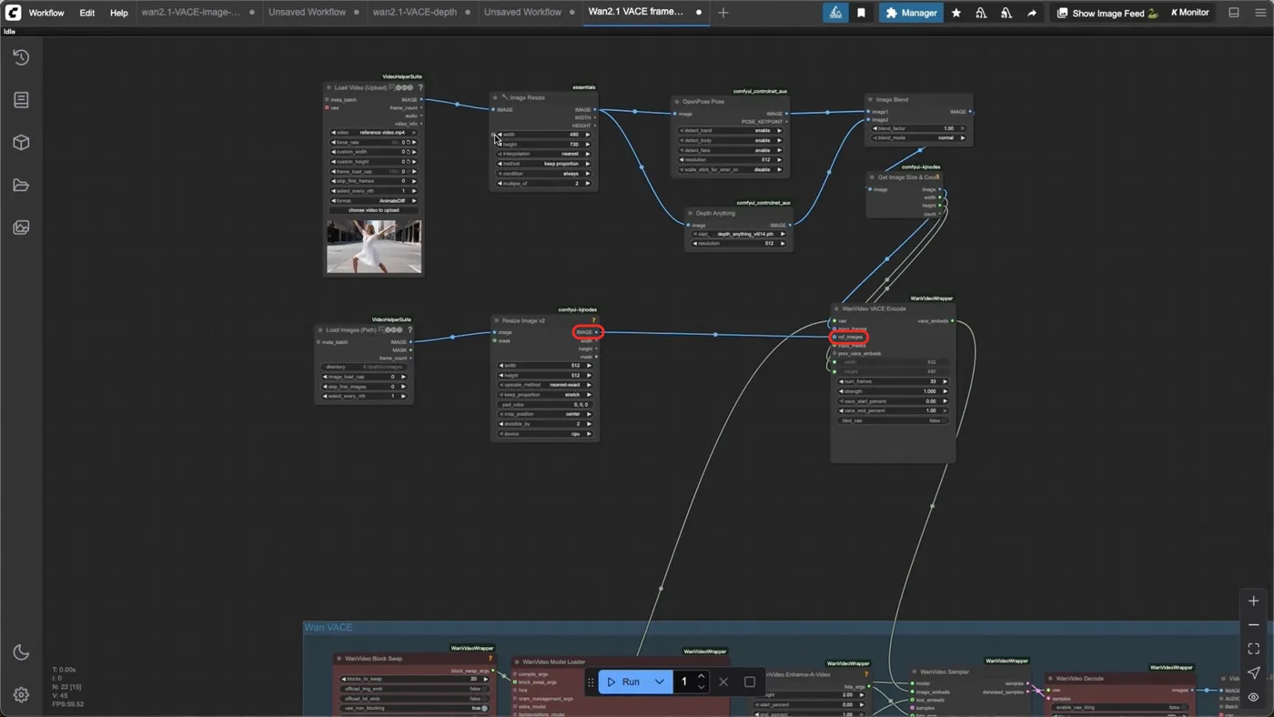Expand the Run button dropdown arrow
The width and height of the screenshot is (1274, 717).
click(660, 682)
